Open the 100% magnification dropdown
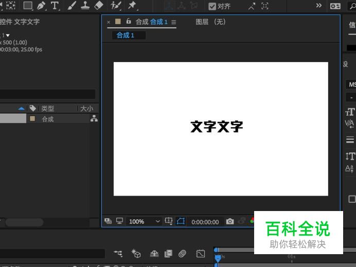Image resolution: width=356 pixels, height=267 pixels. pyautogui.click(x=144, y=221)
